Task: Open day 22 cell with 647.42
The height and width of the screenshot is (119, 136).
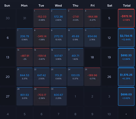Action: pyautogui.click(x=42, y=77)
